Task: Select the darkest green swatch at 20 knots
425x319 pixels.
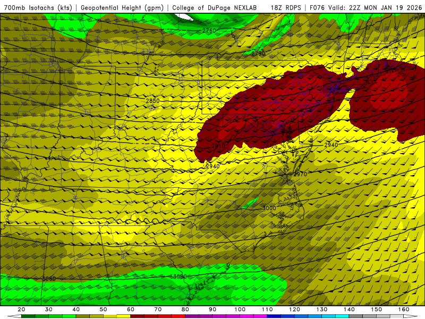Action: (28, 316)
